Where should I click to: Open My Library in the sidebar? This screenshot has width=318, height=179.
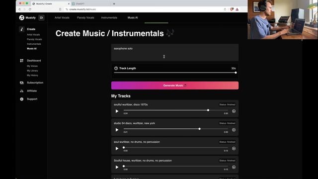click(32, 71)
